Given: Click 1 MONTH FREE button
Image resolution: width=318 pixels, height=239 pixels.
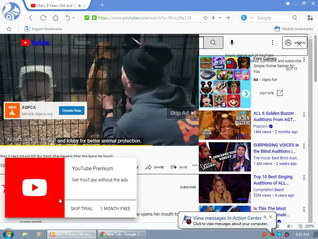Looking at the screenshot, I should pos(115,209).
